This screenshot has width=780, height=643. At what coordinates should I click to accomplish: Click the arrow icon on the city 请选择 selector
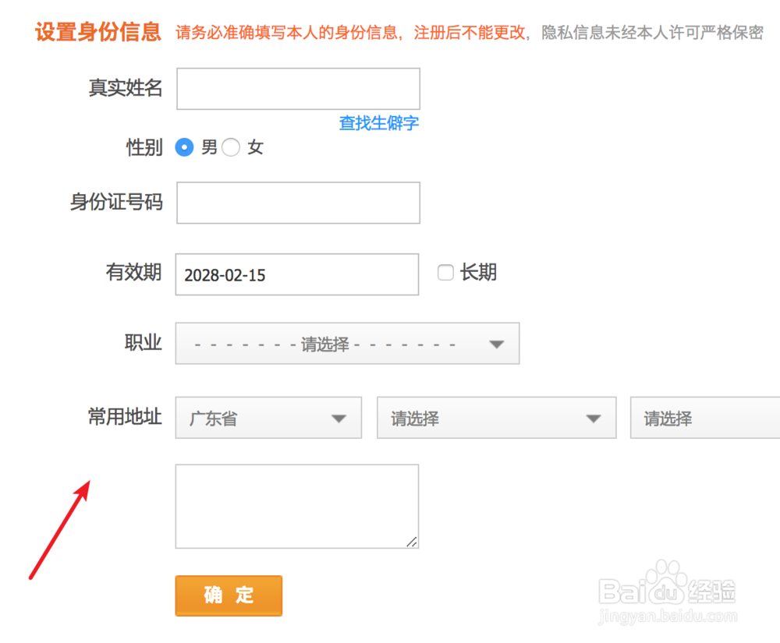coord(593,418)
